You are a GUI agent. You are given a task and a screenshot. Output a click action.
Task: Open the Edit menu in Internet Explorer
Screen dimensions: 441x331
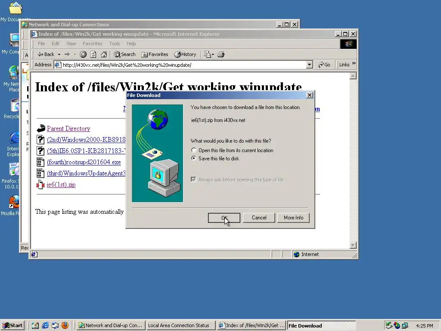pos(56,44)
